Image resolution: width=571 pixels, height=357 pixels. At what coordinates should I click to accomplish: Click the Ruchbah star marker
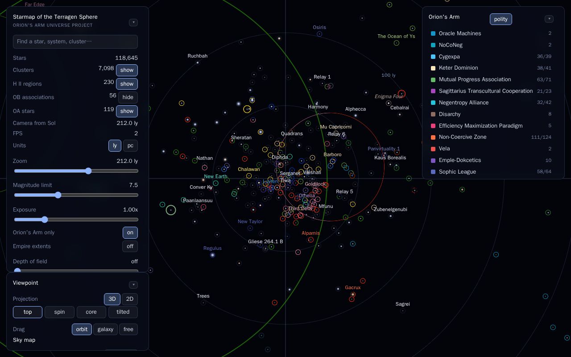pyautogui.click(x=198, y=63)
